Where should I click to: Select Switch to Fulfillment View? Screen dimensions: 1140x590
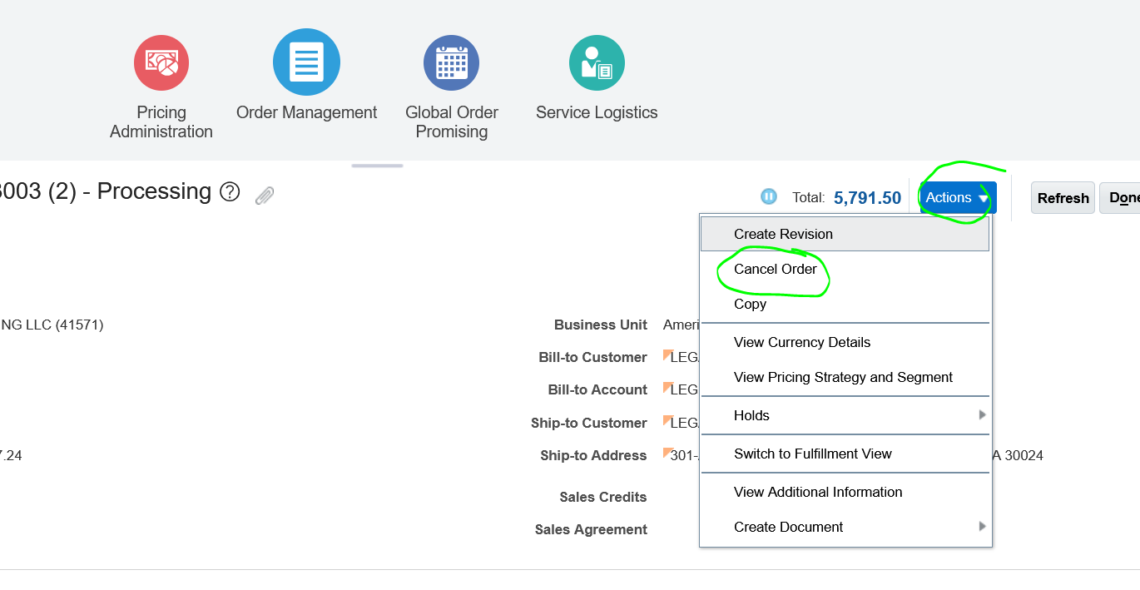coord(845,454)
